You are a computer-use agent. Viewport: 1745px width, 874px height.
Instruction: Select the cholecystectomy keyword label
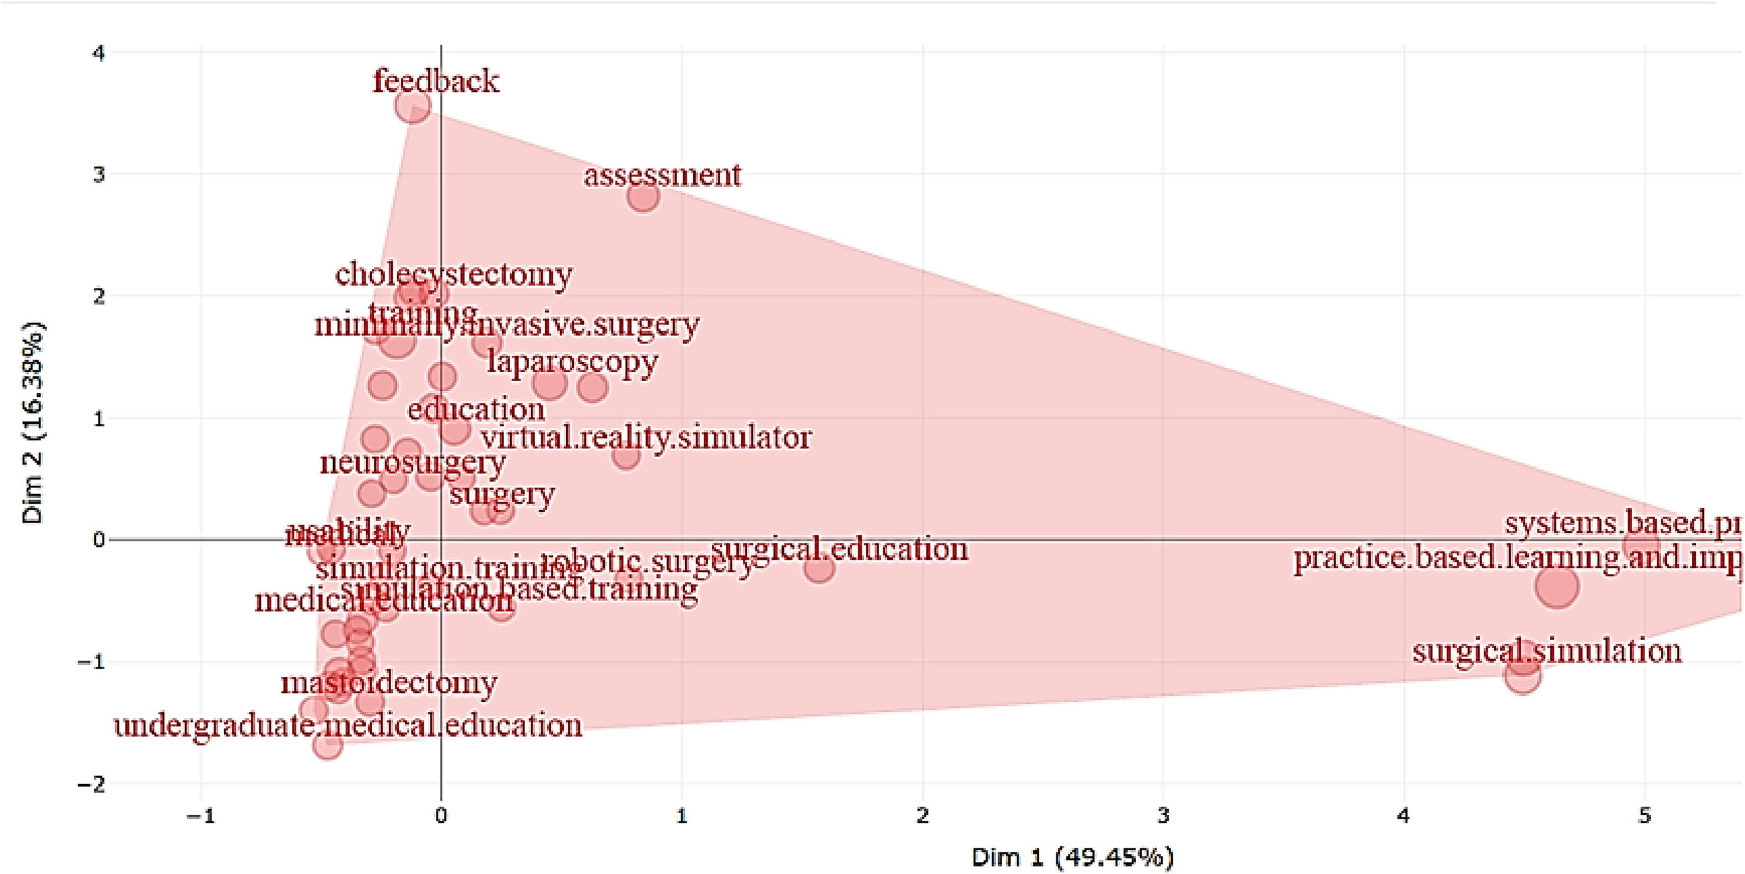tap(453, 274)
